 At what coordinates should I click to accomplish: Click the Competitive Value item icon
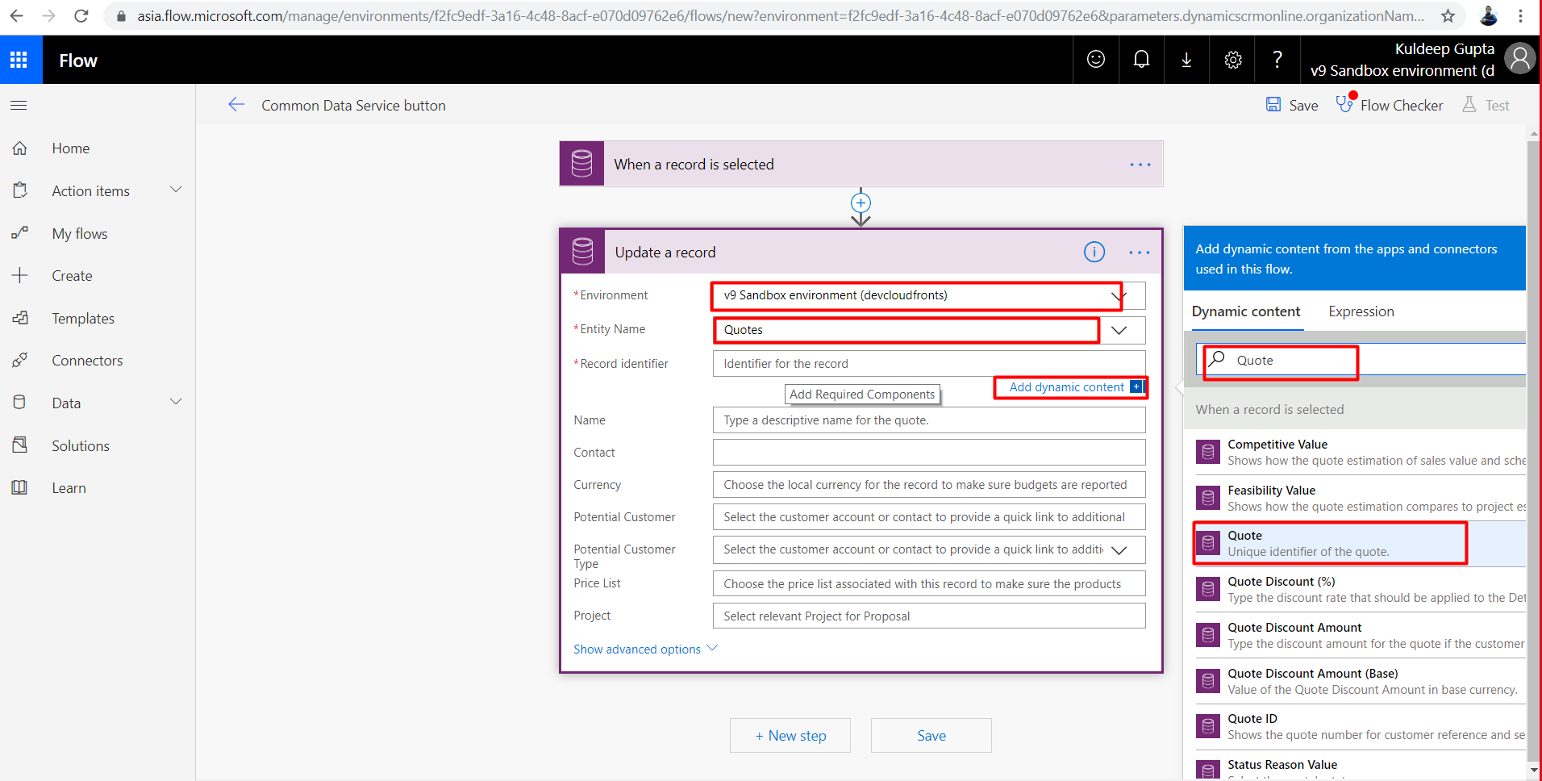[1207, 453]
